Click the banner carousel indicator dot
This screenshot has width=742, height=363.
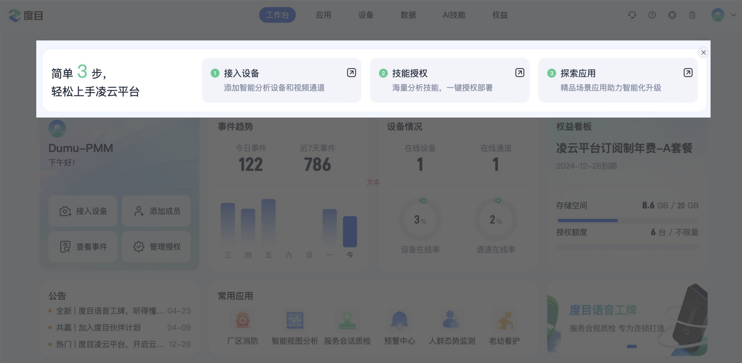click(632, 346)
